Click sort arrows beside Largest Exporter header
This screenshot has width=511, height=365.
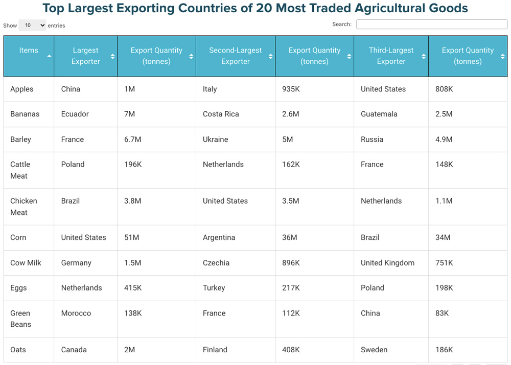113,56
